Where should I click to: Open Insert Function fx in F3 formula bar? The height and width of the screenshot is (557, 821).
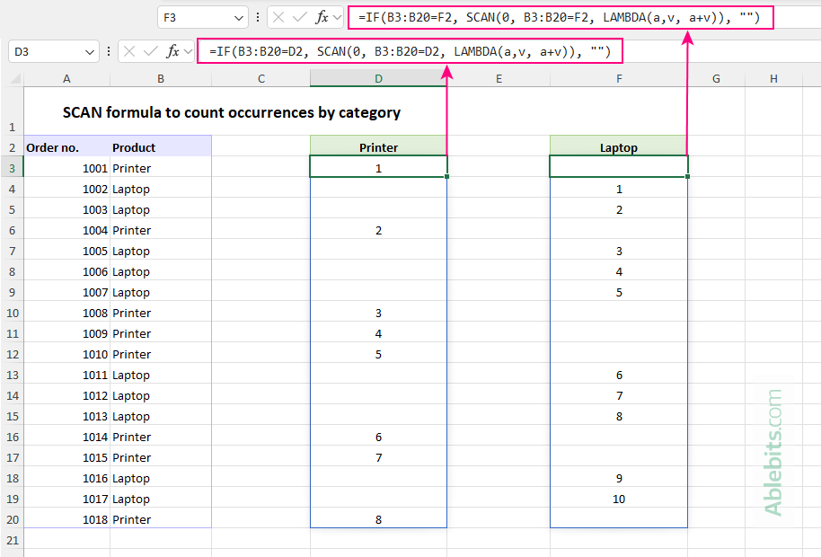pos(322,17)
